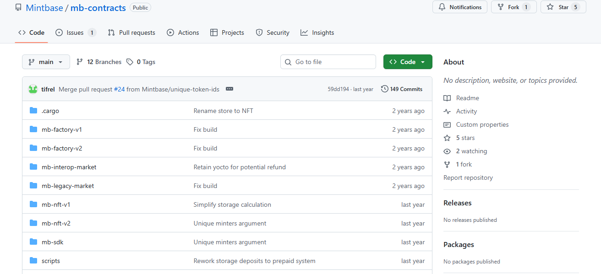Viewport: 601px width, 274px height.
Task: Click the note icon next to Custom properties
Action: [447, 124]
